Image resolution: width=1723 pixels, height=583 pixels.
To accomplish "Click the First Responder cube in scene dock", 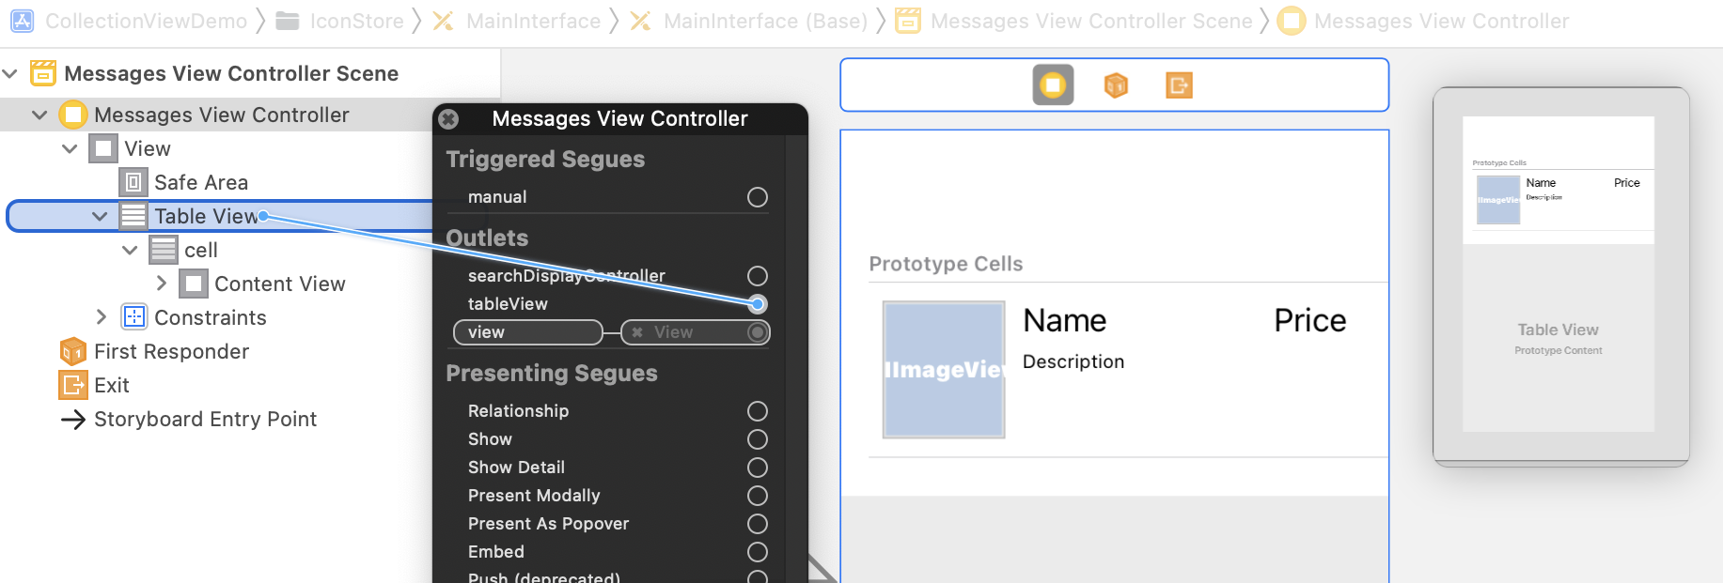I will click(x=1116, y=85).
